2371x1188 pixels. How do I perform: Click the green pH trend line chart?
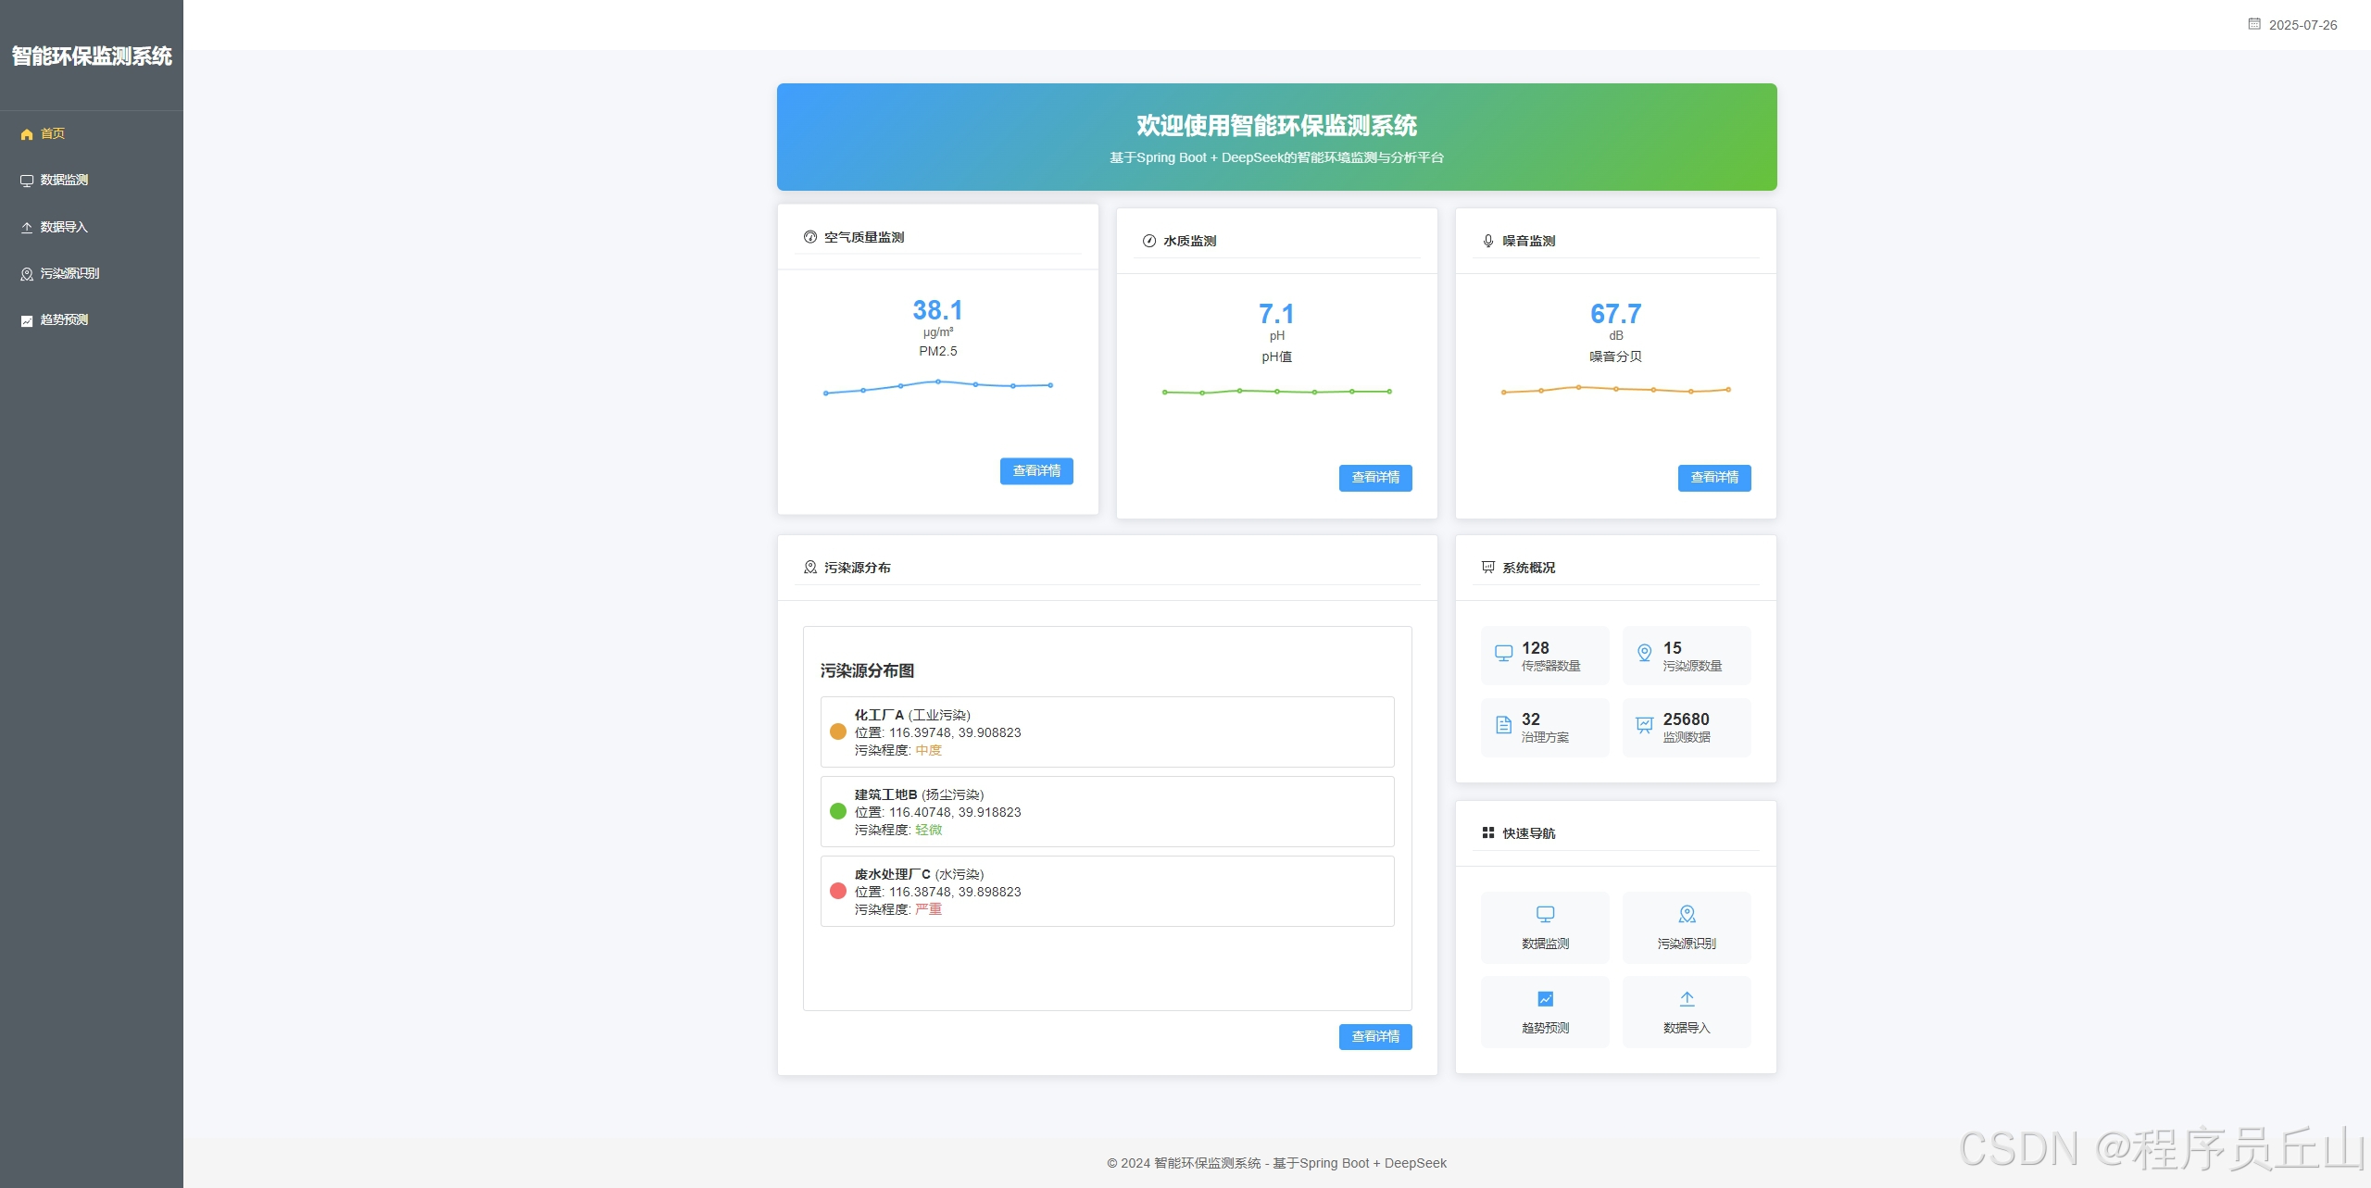click(1277, 392)
